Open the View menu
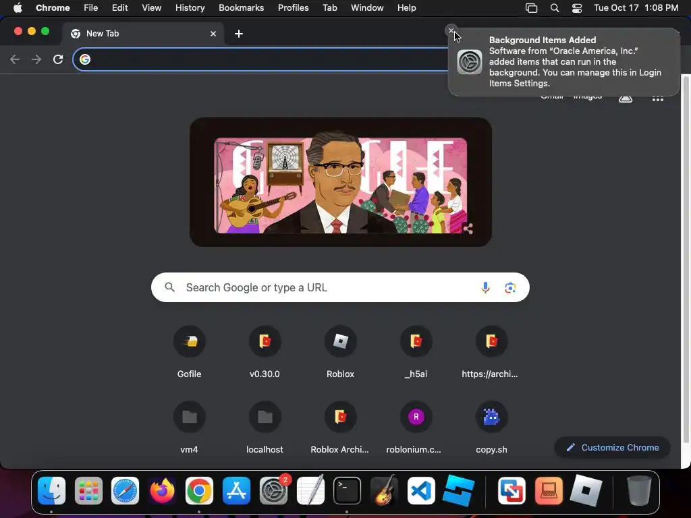691x518 pixels. click(x=152, y=8)
